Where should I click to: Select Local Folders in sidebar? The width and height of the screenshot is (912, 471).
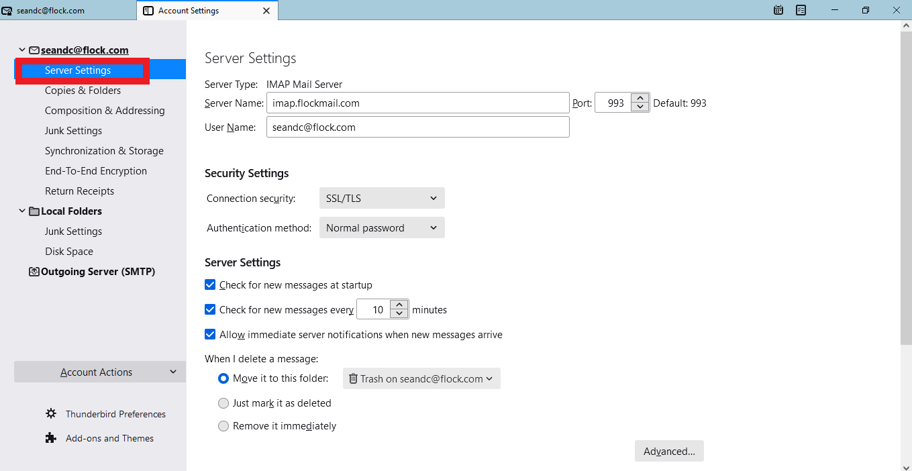click(71, 211)
